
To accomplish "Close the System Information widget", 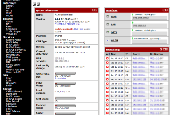I will point(96,10).
